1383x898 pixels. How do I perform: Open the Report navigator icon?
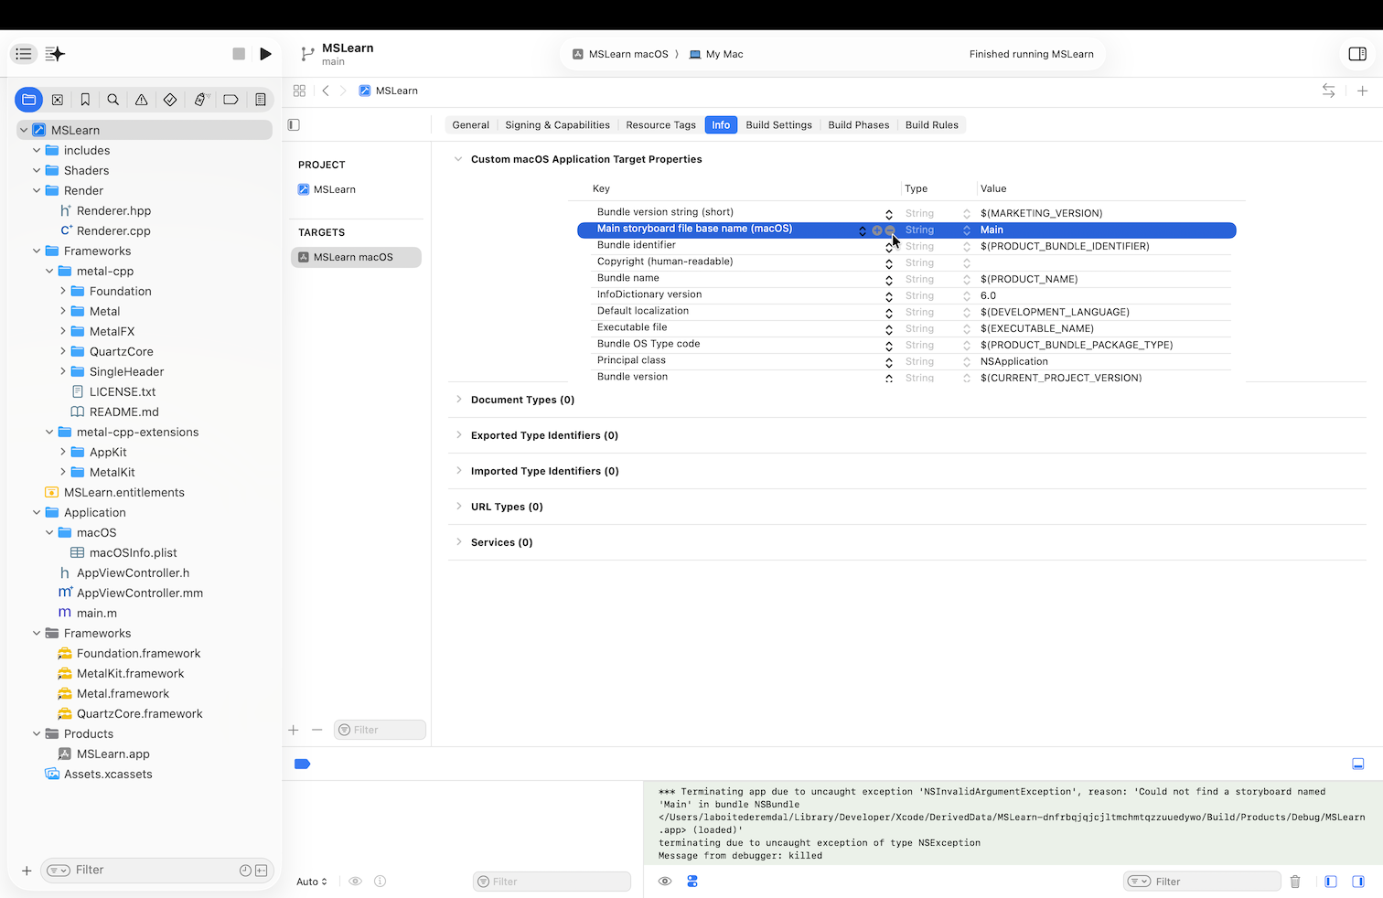(x=261, y=100)
